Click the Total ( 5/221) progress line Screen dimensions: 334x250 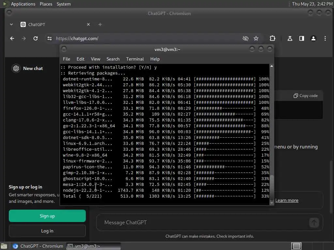pyautogui.click(x=166, y=196)
